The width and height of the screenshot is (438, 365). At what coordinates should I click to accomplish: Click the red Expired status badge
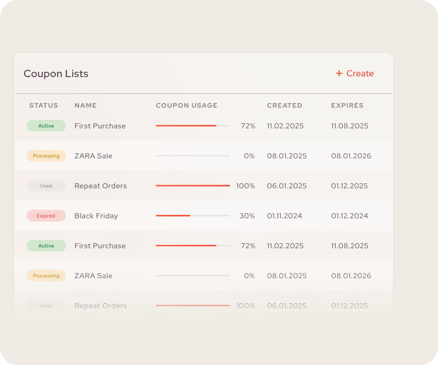(x=46, y=216)
